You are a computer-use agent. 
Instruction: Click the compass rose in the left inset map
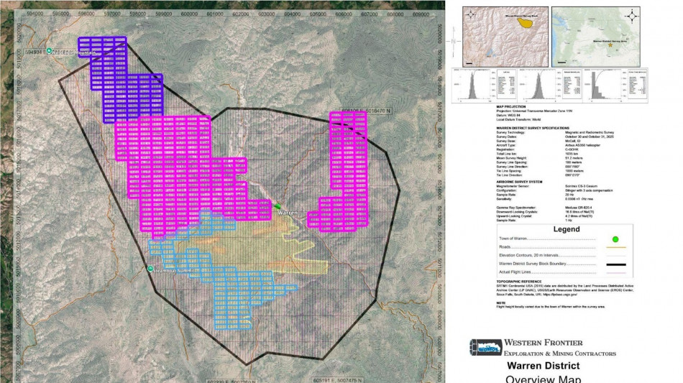[x=471, y=14]
